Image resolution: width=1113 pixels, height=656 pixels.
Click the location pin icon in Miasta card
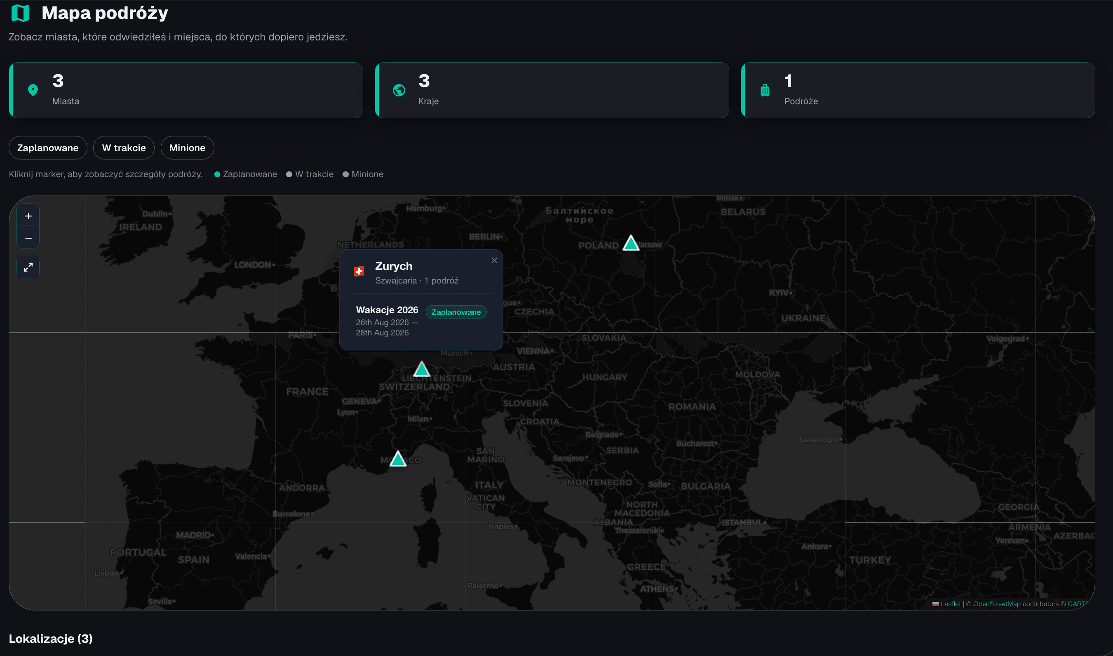point(33,90)
